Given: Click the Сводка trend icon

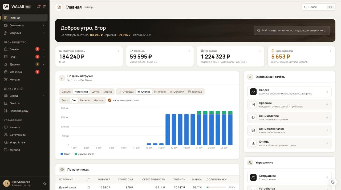Looking at the screenshot, I should (x=253, y=92).
